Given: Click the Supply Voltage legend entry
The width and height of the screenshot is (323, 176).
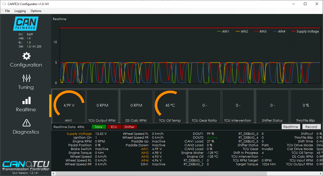Looking at the screenshot, I should (x=305, y=31).
